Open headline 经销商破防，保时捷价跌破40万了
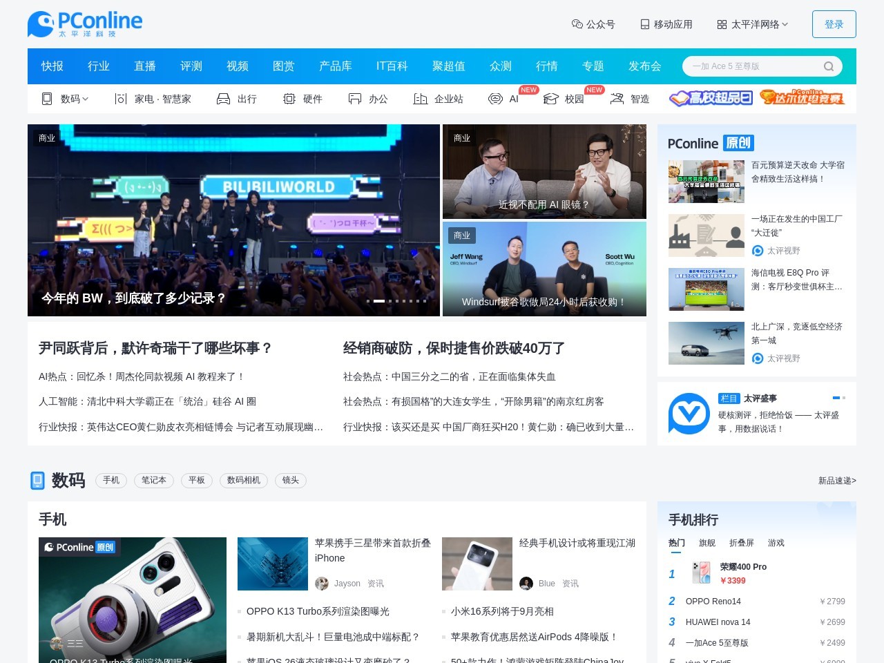Image resolution: width=884 pixels, height=663 pixels. [454, 348]
